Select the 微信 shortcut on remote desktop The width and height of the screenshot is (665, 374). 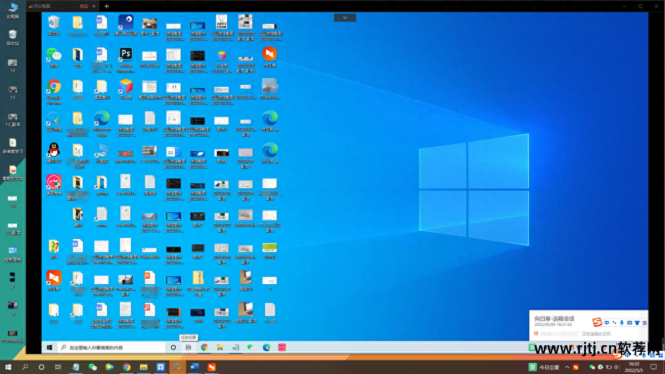pos(54,57)
